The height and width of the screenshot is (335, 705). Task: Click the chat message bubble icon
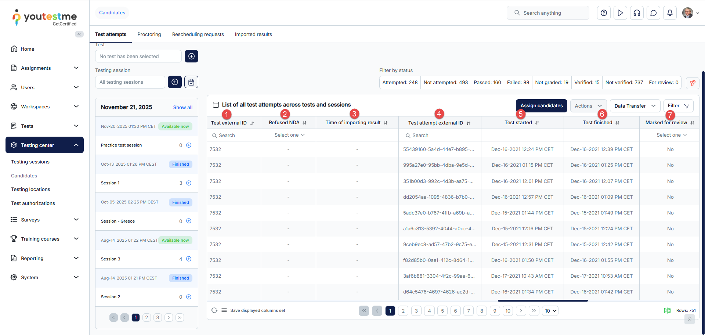click(x=653, y=13)
